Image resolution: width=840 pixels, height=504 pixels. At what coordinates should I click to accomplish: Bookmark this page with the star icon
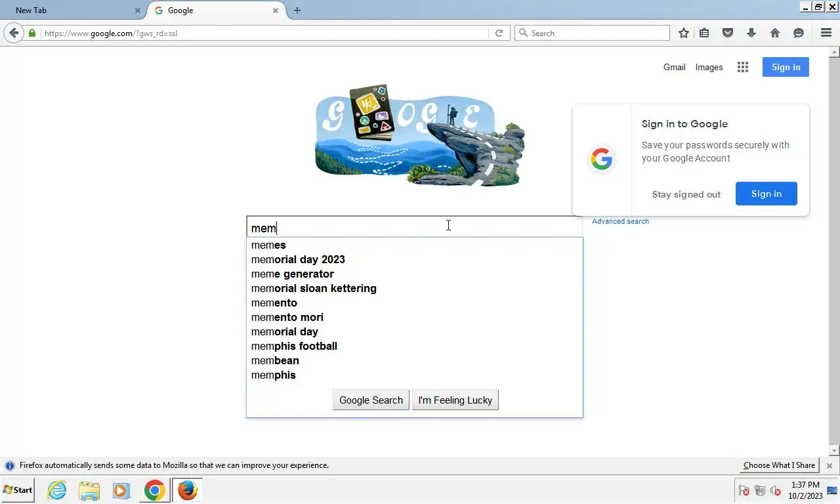pos(684,33)
